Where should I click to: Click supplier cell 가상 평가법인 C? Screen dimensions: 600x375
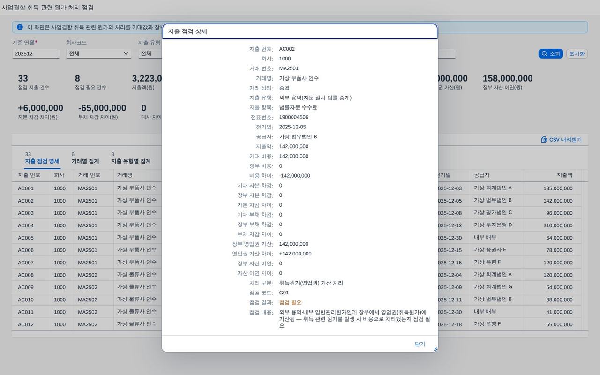[493, 213]
